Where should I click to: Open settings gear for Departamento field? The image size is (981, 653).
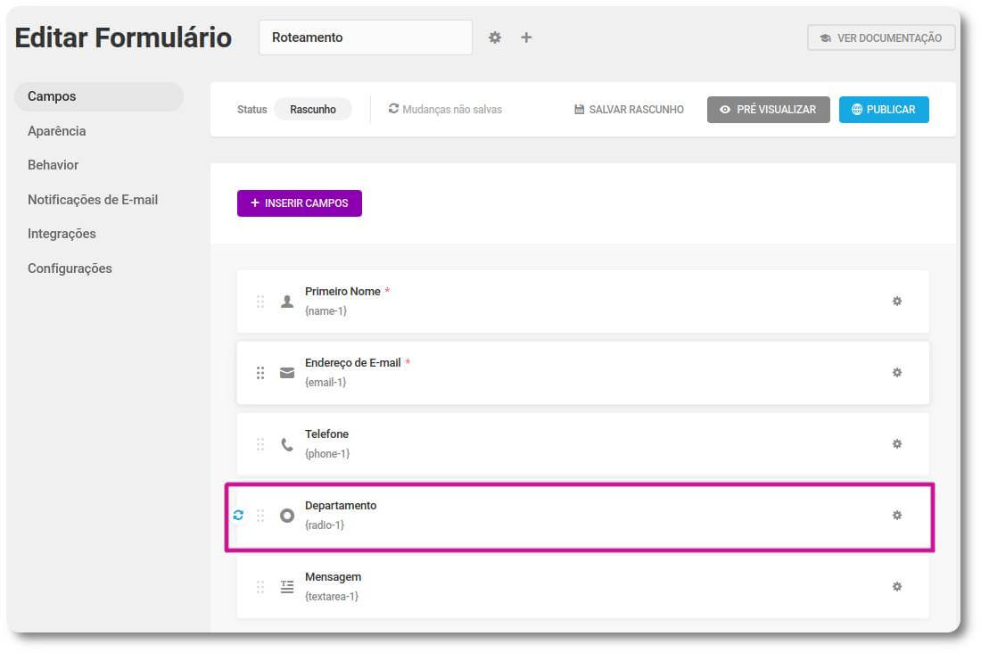[x=896, y=516]
